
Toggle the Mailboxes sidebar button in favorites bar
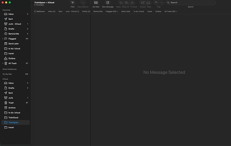pos(40,11)
